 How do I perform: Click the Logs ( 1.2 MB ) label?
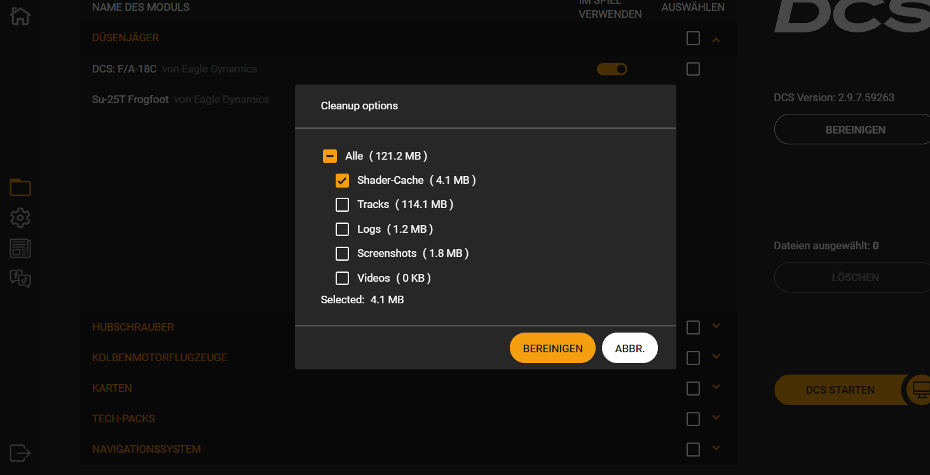point(395,230)
